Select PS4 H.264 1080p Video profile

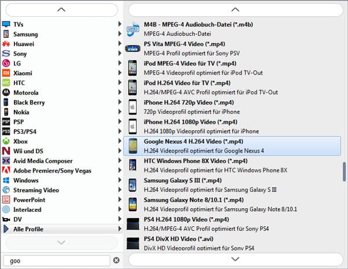(x=232, y=224)
